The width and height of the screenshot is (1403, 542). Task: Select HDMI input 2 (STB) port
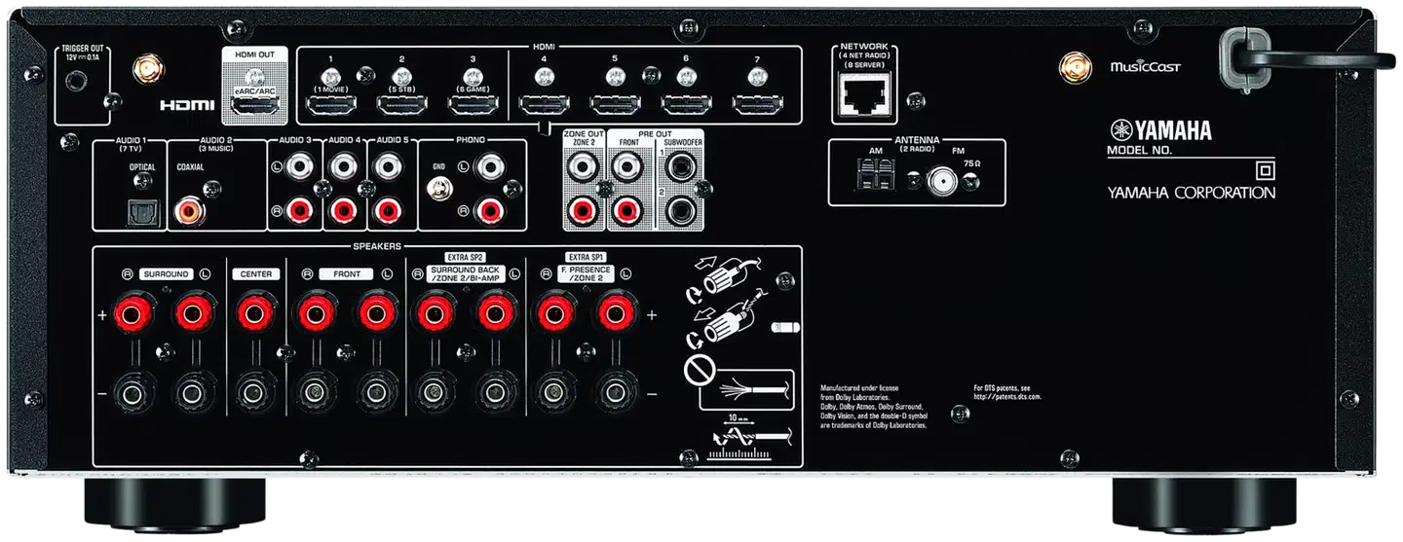[401, 104]
